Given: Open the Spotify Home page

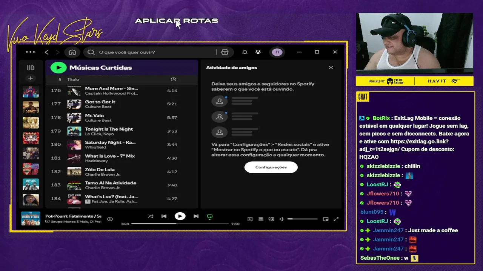Looking at the screenshot, I should (x=72, y=52).
